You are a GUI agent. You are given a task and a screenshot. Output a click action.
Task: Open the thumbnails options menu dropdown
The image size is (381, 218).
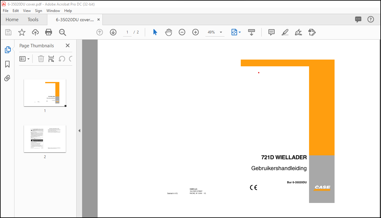click(x=25, y=59)
